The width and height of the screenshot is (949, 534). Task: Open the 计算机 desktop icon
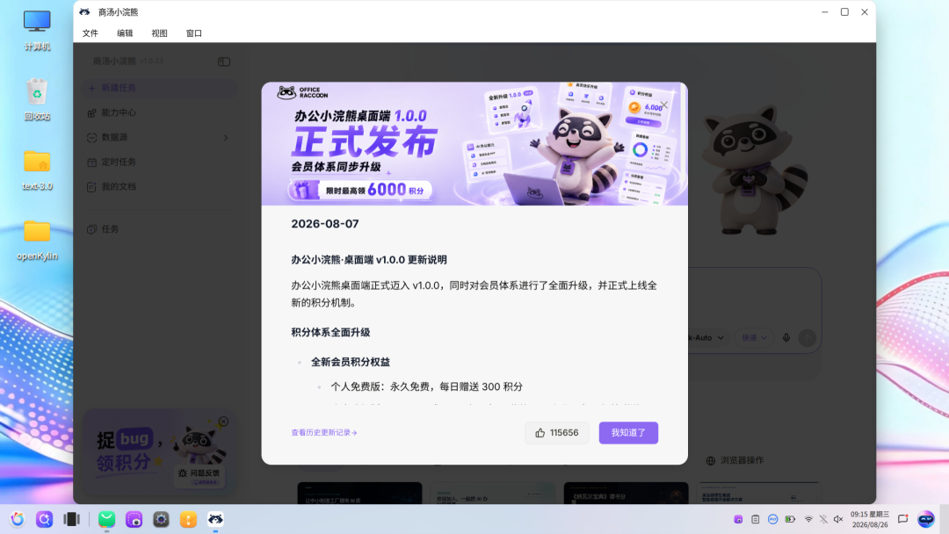point(37,30)
